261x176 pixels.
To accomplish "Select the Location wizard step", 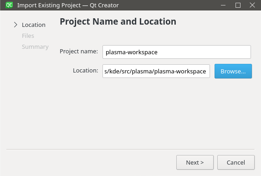I will point(34,25).
